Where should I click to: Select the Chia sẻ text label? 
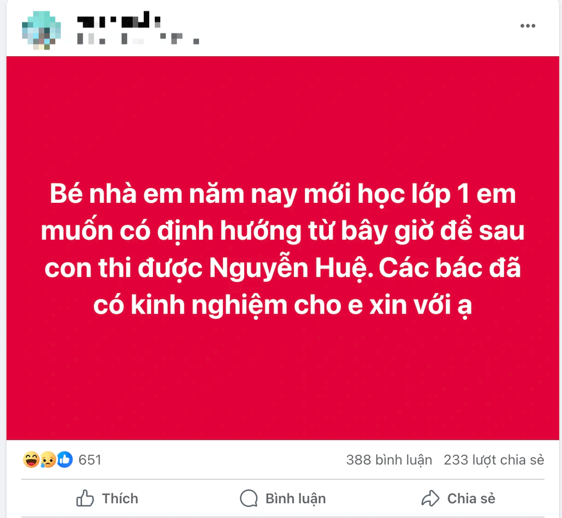pyautogui.click(x=471, y=499)
